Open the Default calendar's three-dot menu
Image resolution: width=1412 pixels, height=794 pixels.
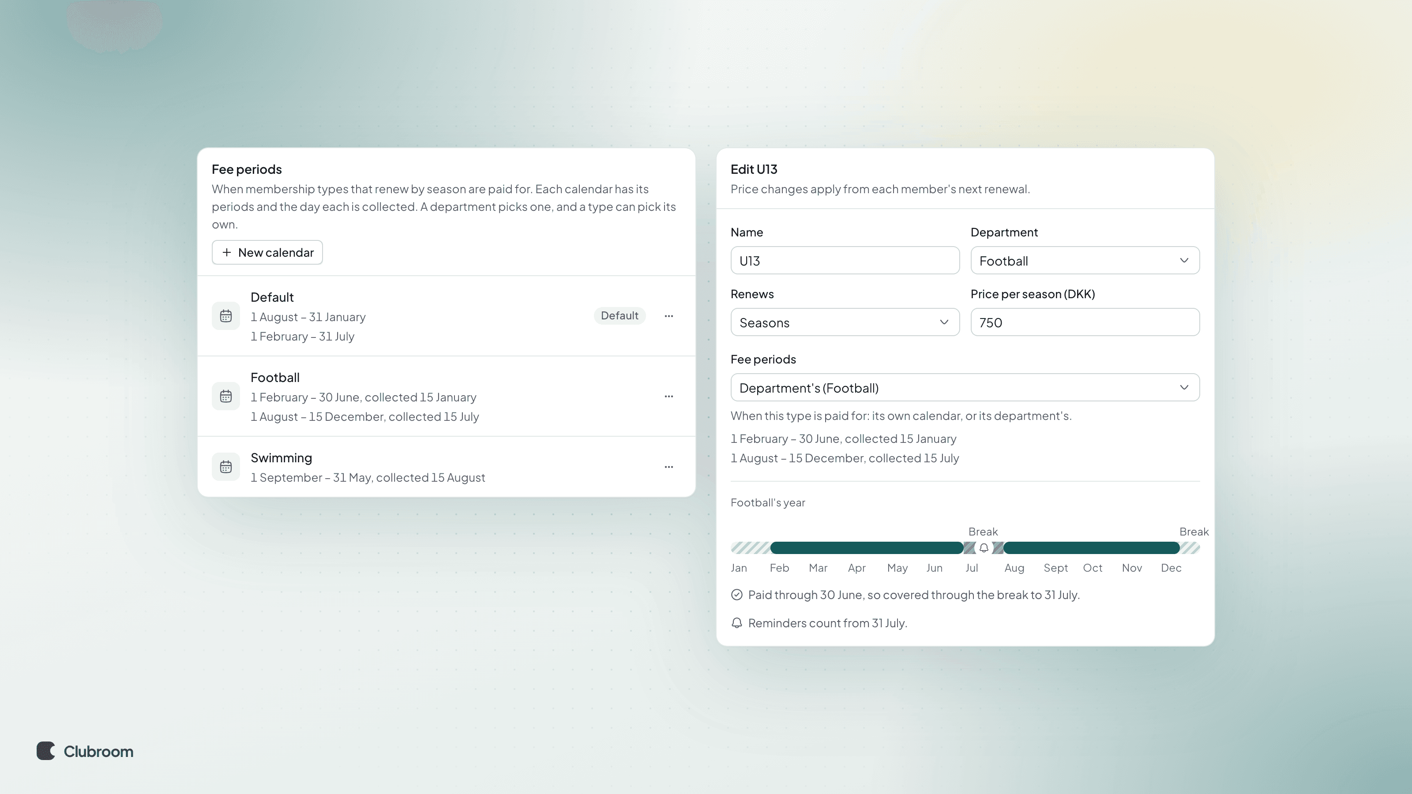[x=669, y=316]
